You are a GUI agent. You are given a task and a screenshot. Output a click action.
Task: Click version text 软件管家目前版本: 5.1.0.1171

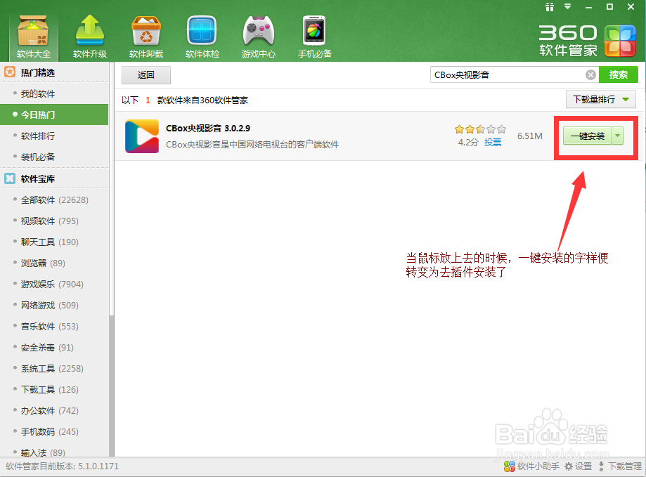point(63,466)
